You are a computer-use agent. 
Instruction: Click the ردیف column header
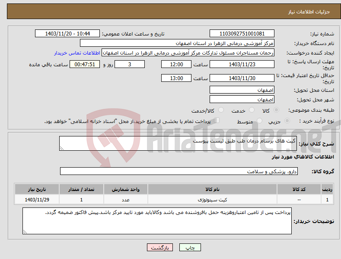click(327, 189)
